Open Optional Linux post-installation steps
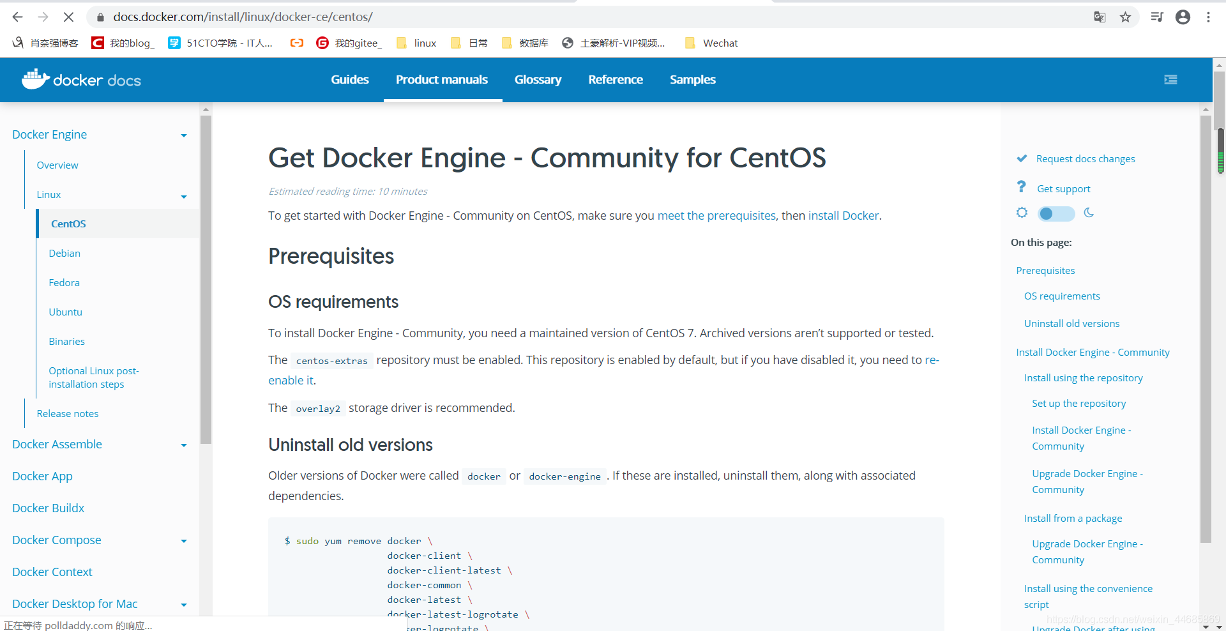The image size is (1226, 631). tap(94, 377)
